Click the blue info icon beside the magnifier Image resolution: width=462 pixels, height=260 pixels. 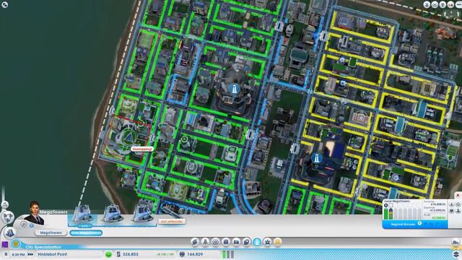32,225
